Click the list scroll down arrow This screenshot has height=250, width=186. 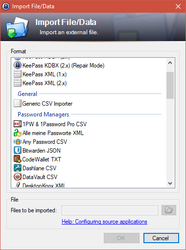170,183
